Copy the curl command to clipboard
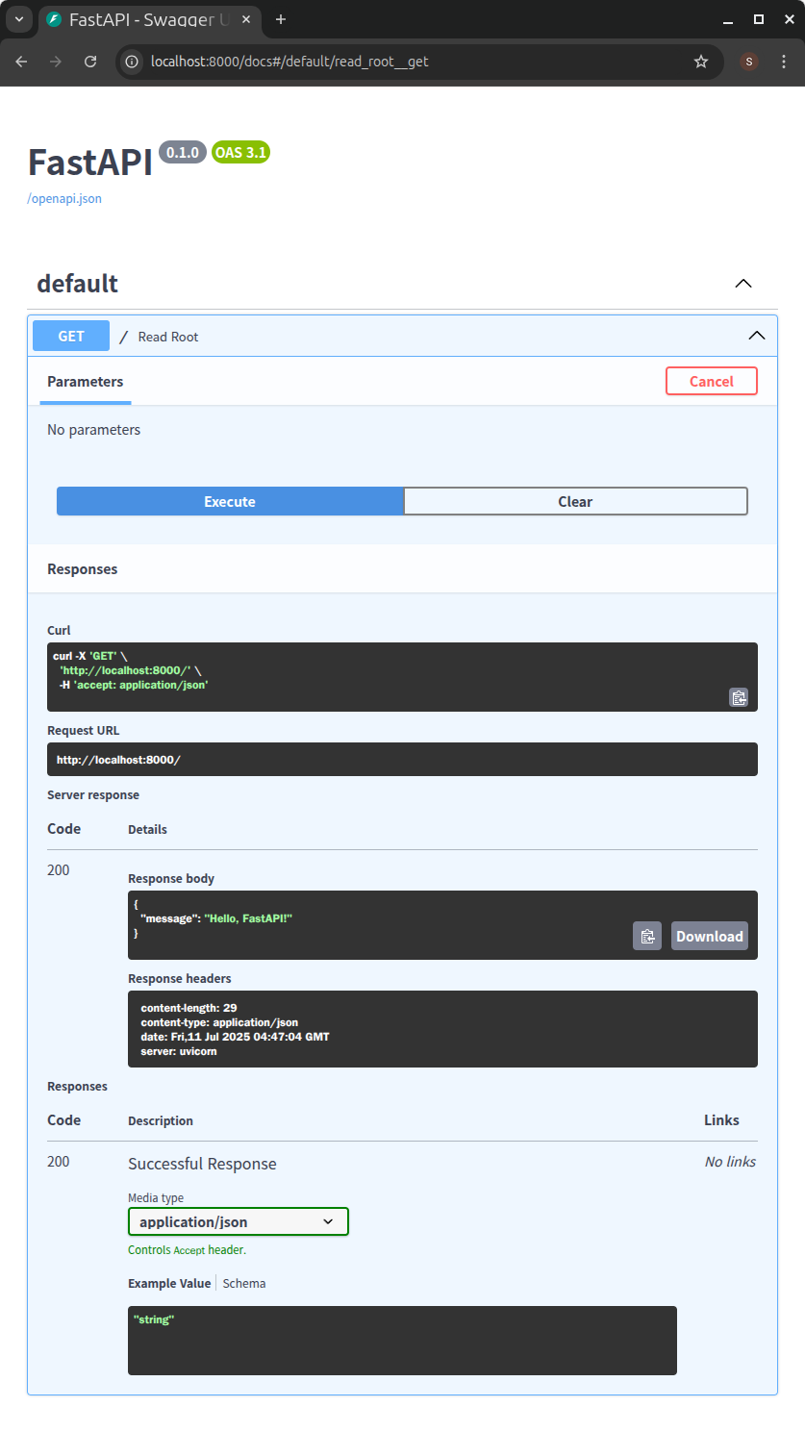Screen dimensions: 805x1432 coord(739,697)
